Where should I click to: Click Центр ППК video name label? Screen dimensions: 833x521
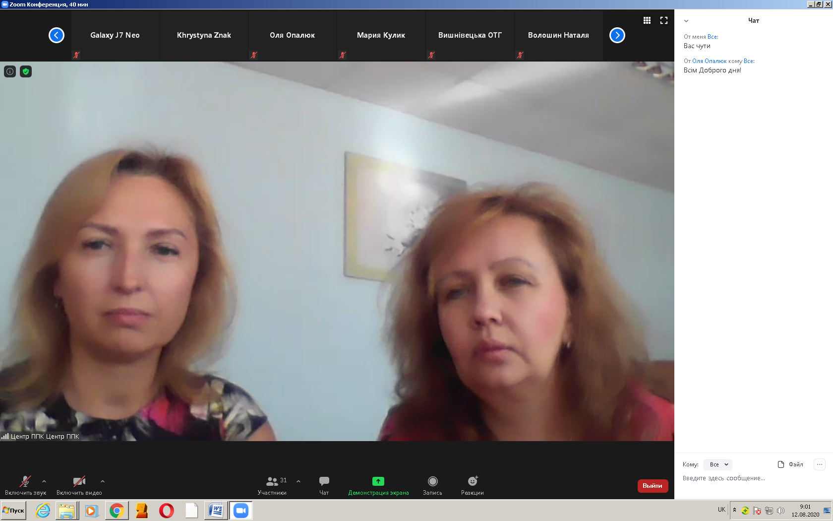[x=45, y=437]
